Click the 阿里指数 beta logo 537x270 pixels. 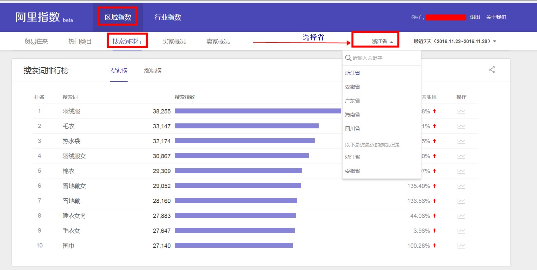44,17
